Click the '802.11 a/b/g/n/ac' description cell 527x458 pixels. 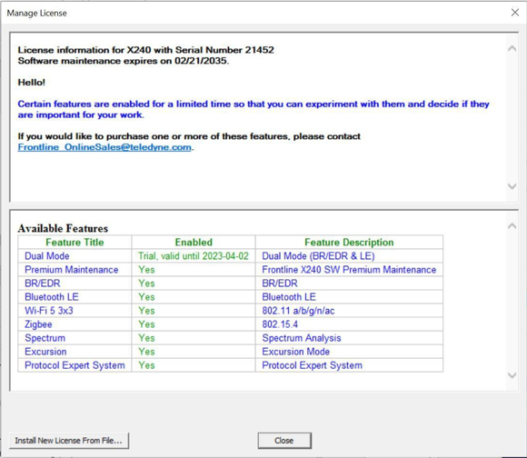tap(349, 311)
